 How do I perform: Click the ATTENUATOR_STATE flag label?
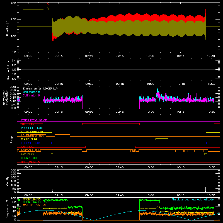pyautogui.click(x=34, y=120)
